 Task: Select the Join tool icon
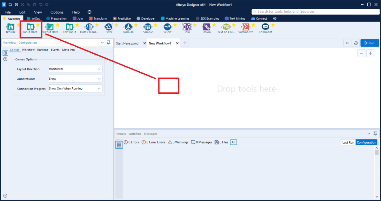(187, 27)
